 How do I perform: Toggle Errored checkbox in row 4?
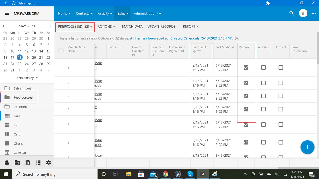tap(281, 109)
